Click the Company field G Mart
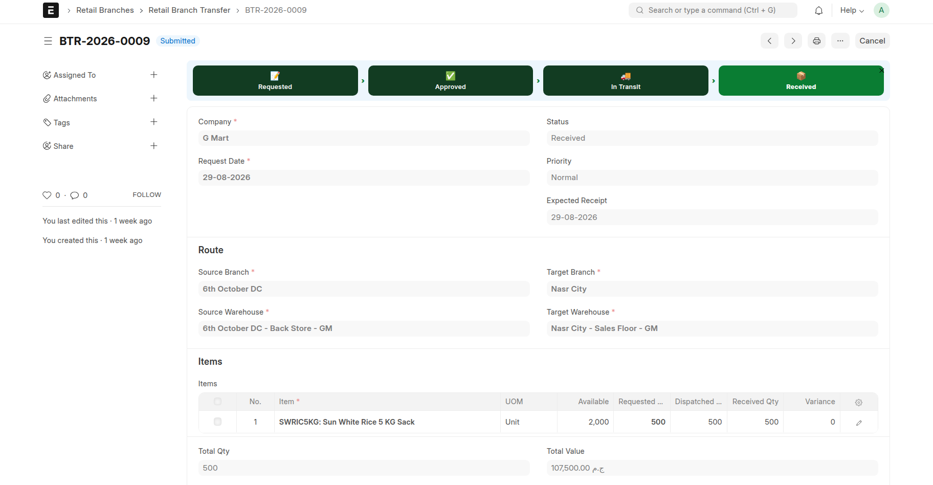The height and width of the screenshot is (485, 933). [x=364, y=138]
